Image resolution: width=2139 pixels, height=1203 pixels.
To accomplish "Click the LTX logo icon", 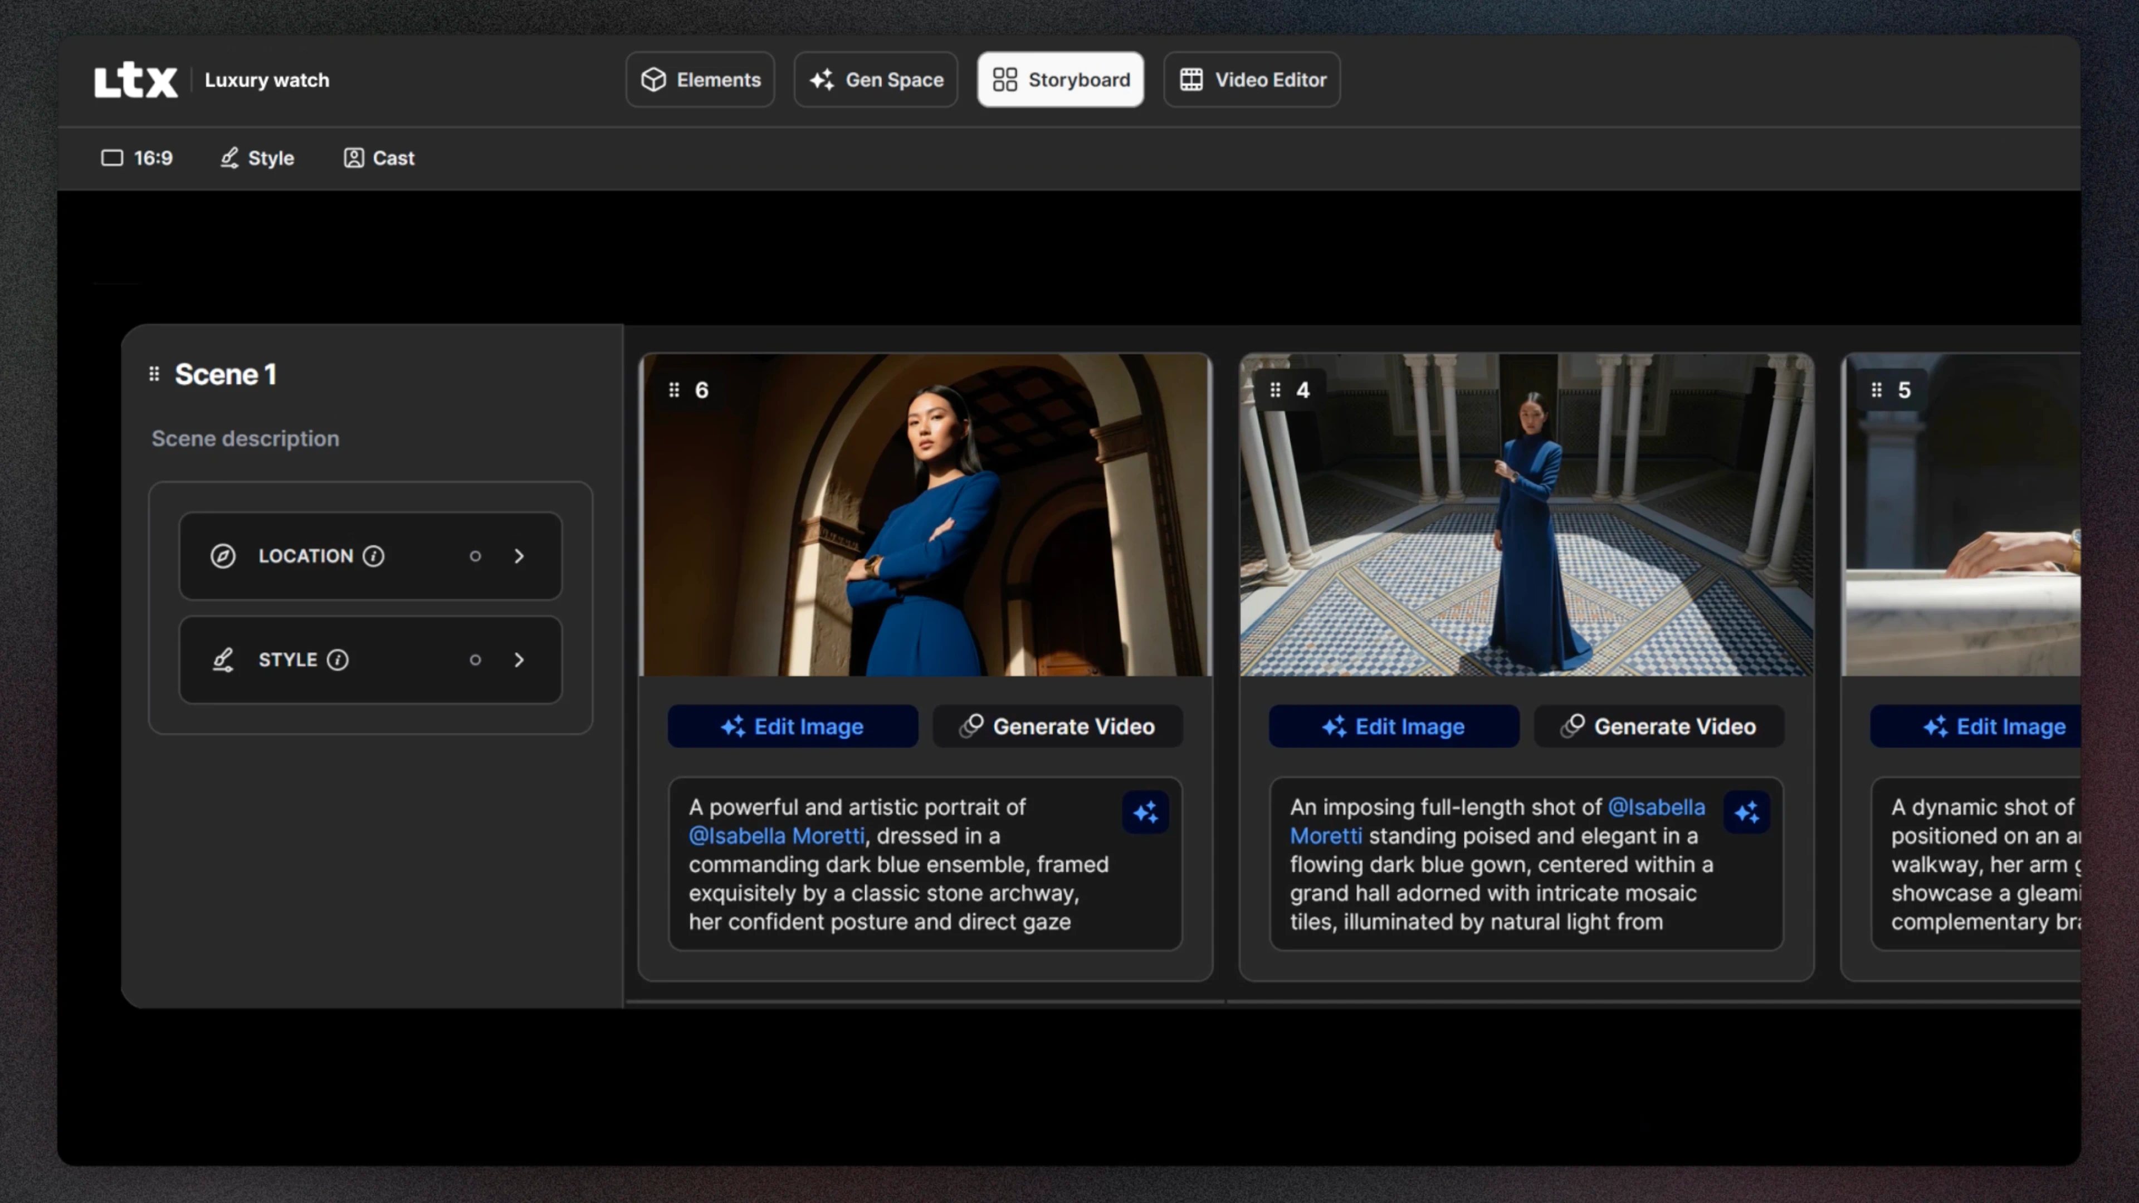I will 135,80.
